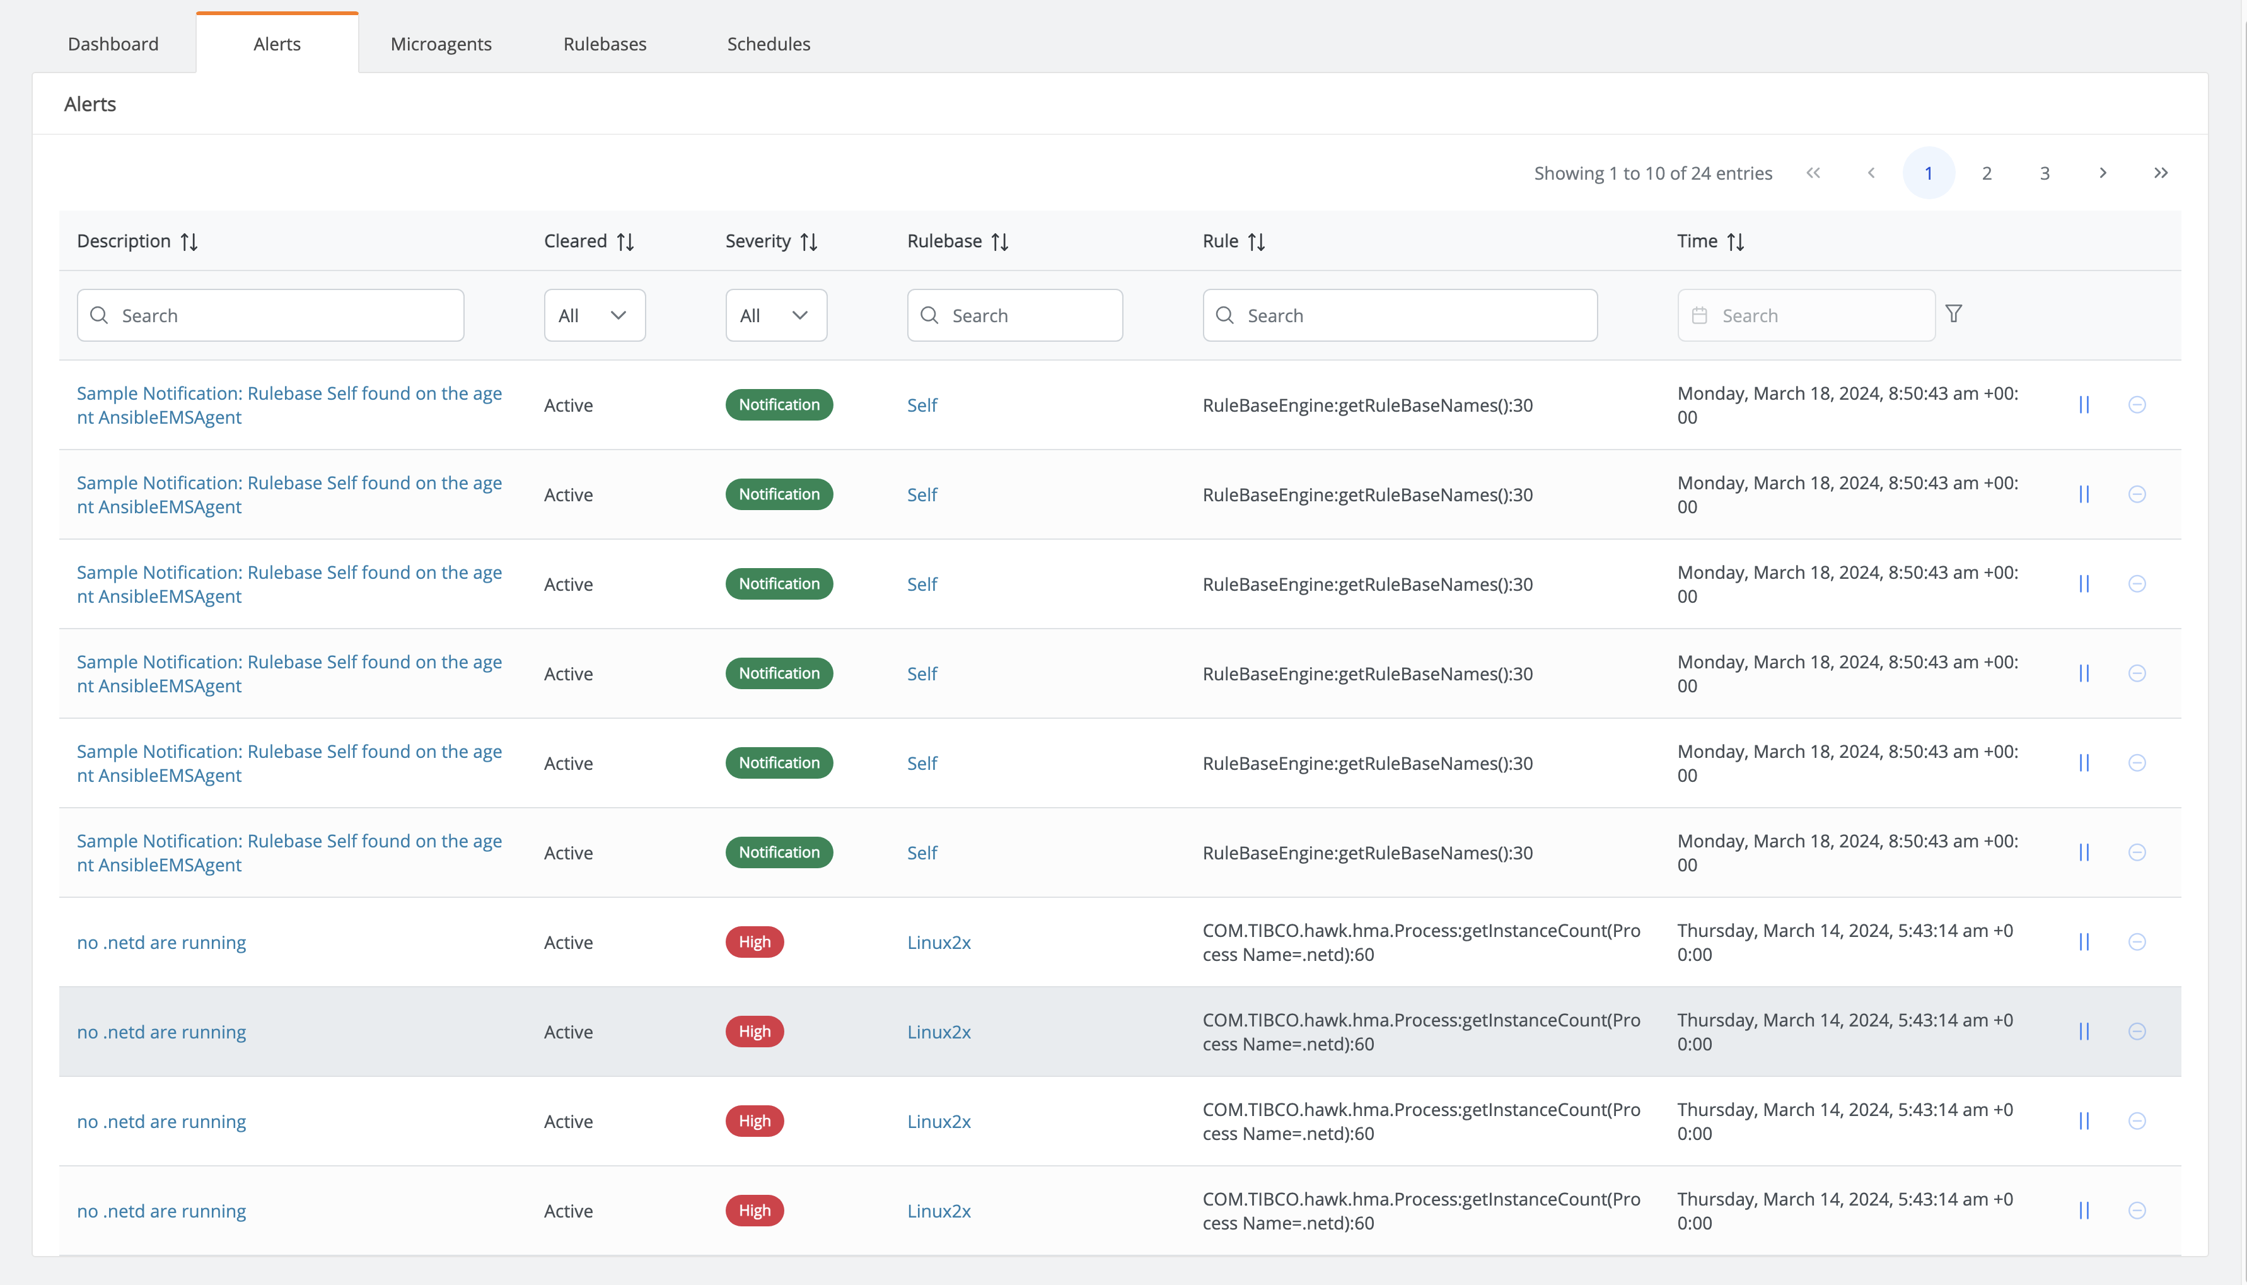Go to next page arrow

coord(2103,173)
